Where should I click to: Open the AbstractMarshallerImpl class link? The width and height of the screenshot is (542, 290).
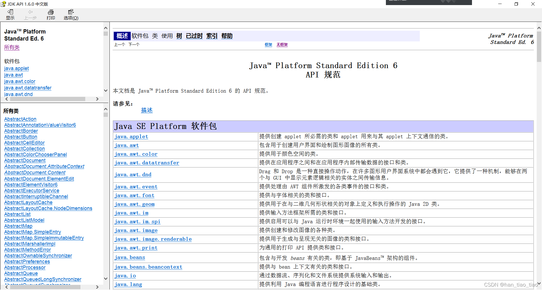(x=30, y=244)
